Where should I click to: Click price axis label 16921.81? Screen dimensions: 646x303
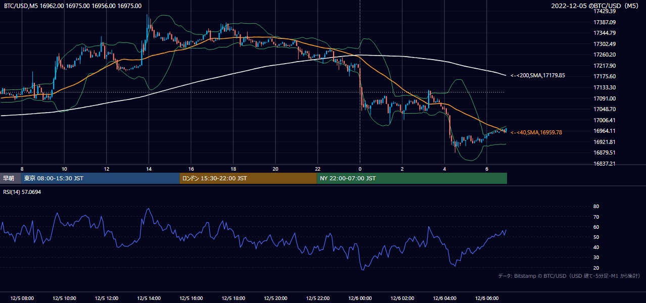[604, 142]
